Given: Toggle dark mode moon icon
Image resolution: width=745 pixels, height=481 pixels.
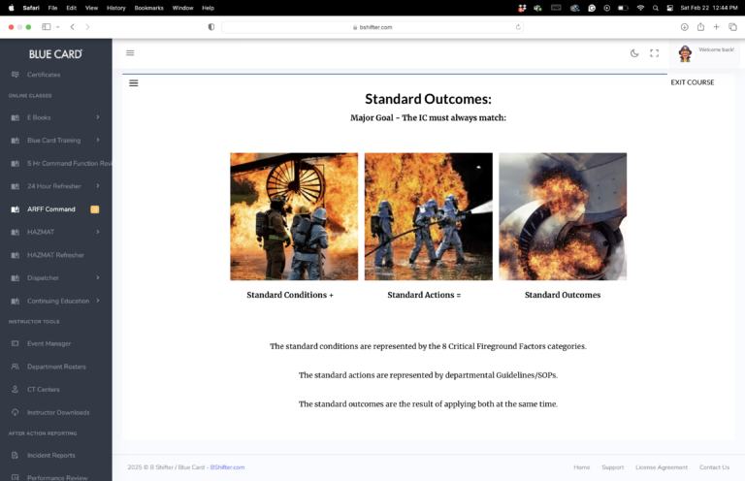Looking at the screenshot, I should pyautogui.click(x=634, y=53).
